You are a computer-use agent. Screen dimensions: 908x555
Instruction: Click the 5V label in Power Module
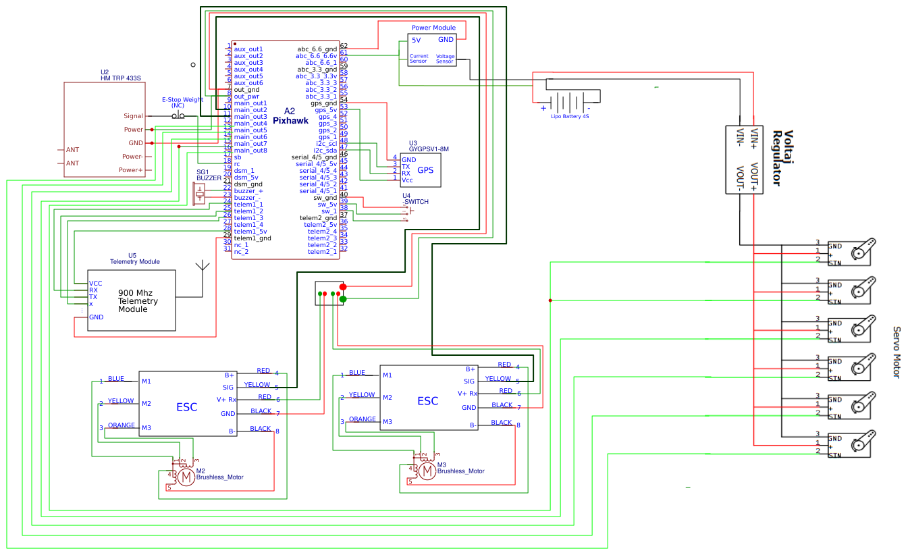tap(417, 40)
